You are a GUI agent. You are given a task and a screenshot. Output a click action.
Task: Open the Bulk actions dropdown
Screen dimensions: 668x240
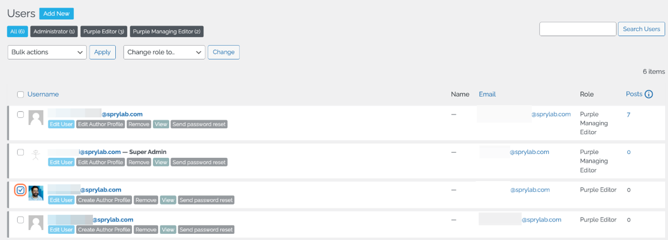click(x=47, y=52)
